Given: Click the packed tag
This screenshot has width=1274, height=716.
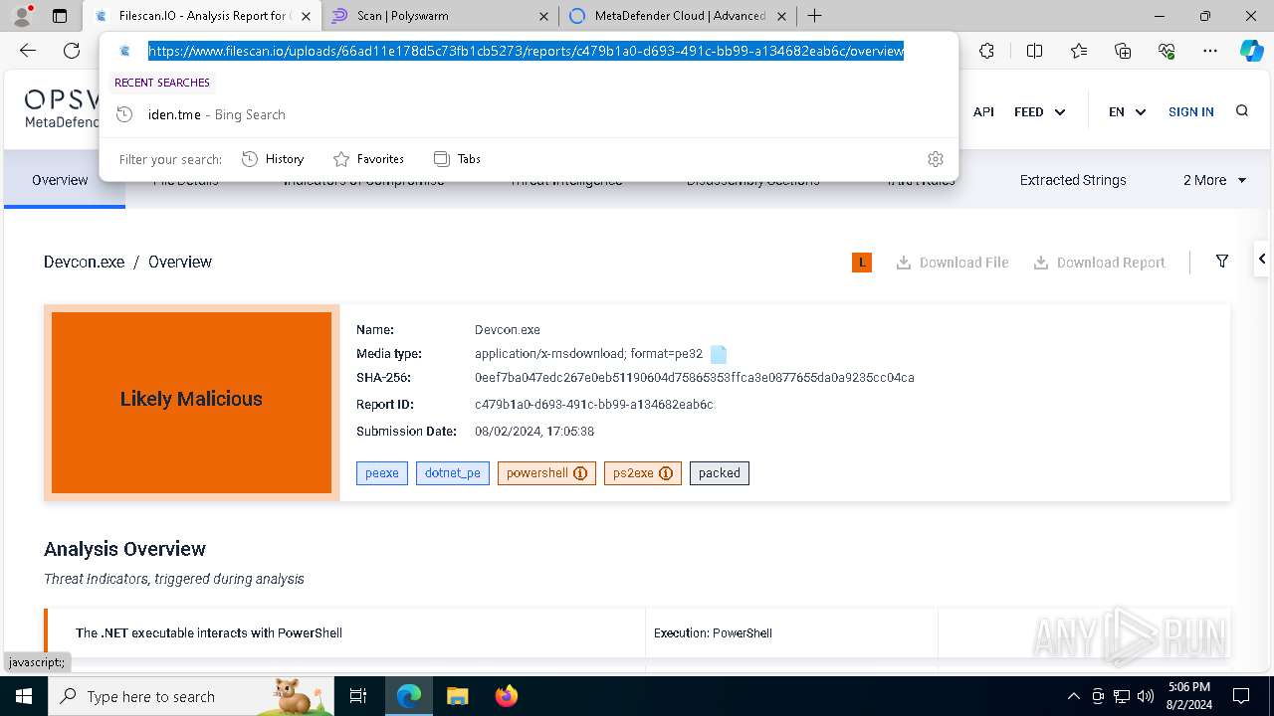Looking at the screenshot, I should (719, 473).
